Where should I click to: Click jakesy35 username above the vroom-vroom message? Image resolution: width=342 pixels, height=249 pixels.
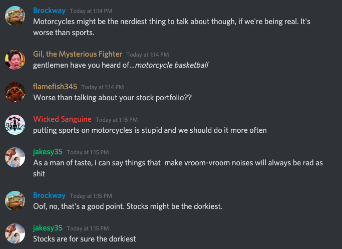[48, 152]
